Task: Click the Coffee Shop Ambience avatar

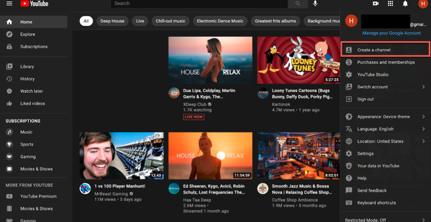Action: 263,189
